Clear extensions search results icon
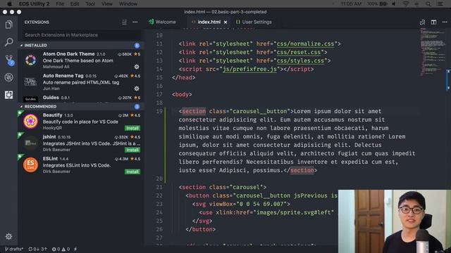Screen dimensions: 451x253 coord(124,22)
